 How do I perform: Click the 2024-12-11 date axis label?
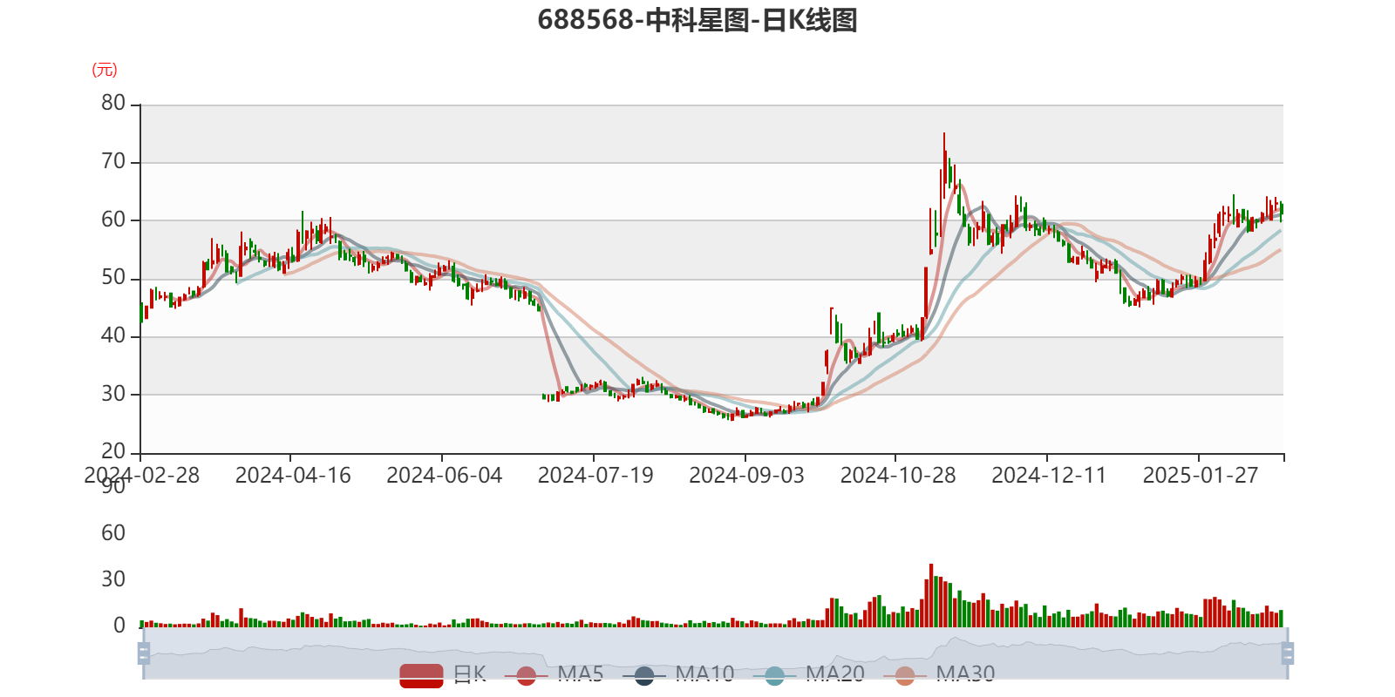(x=1049, y=476)
